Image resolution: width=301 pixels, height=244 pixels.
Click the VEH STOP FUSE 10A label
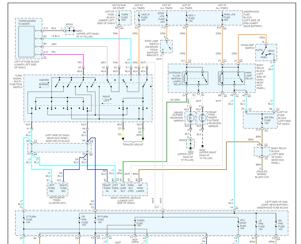click(243, 224)
